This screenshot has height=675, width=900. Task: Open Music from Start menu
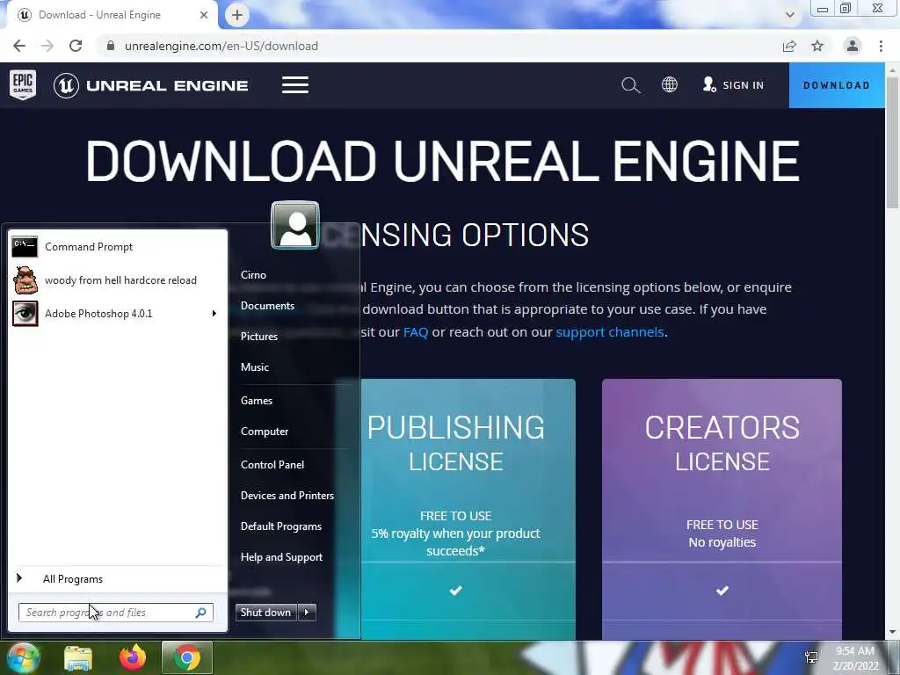pos(255,367)
